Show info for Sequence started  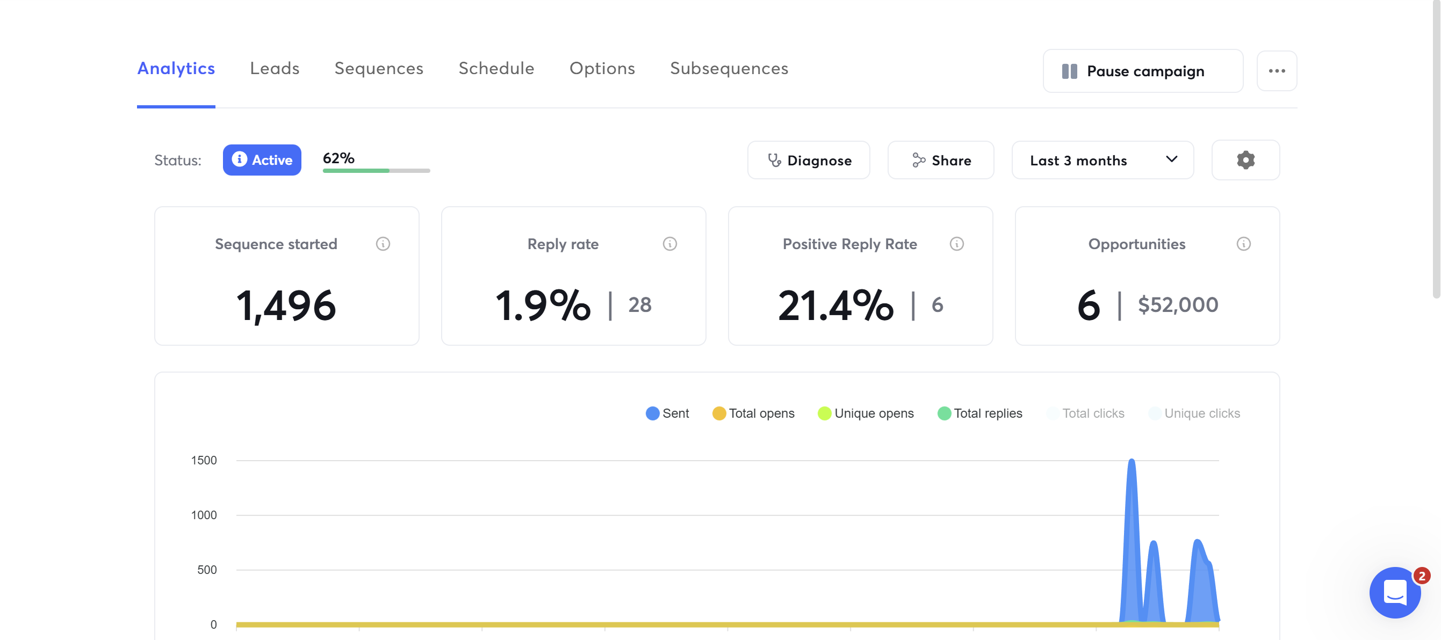(383, 244)
